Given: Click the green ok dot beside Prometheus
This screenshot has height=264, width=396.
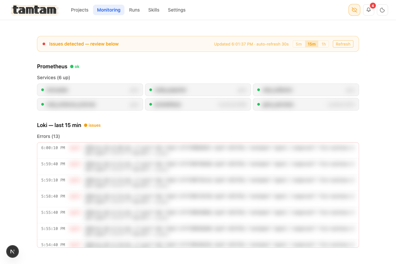Looking at the screenshot, I should pyautogui.click(x=71, y=66).
